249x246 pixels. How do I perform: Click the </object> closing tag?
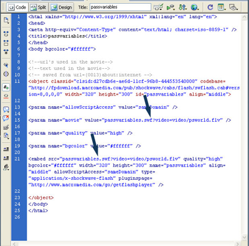[41, 198]
